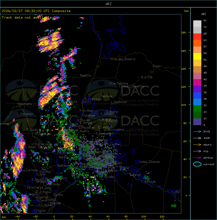The width and height of the screenshot is (217, 220).
Task: Click the 'C_Guido' map label
Action: point(32,130)
